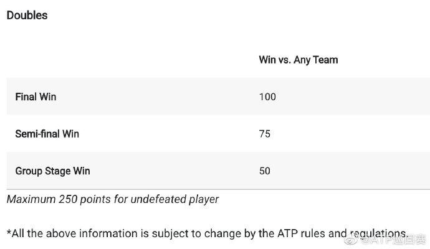
Task: Click the 100 points value
Action: 267,96
